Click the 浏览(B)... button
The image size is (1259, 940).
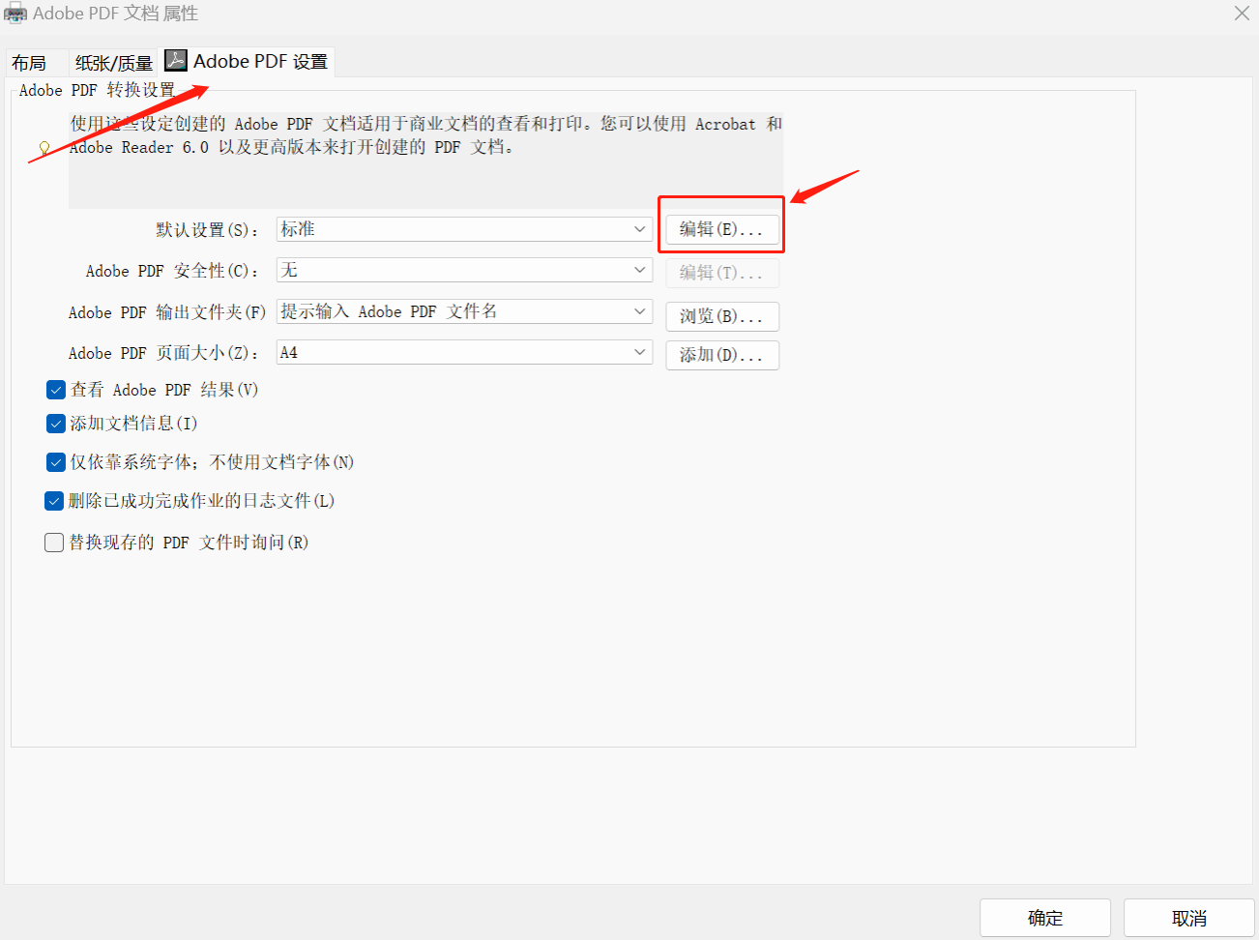721,316
